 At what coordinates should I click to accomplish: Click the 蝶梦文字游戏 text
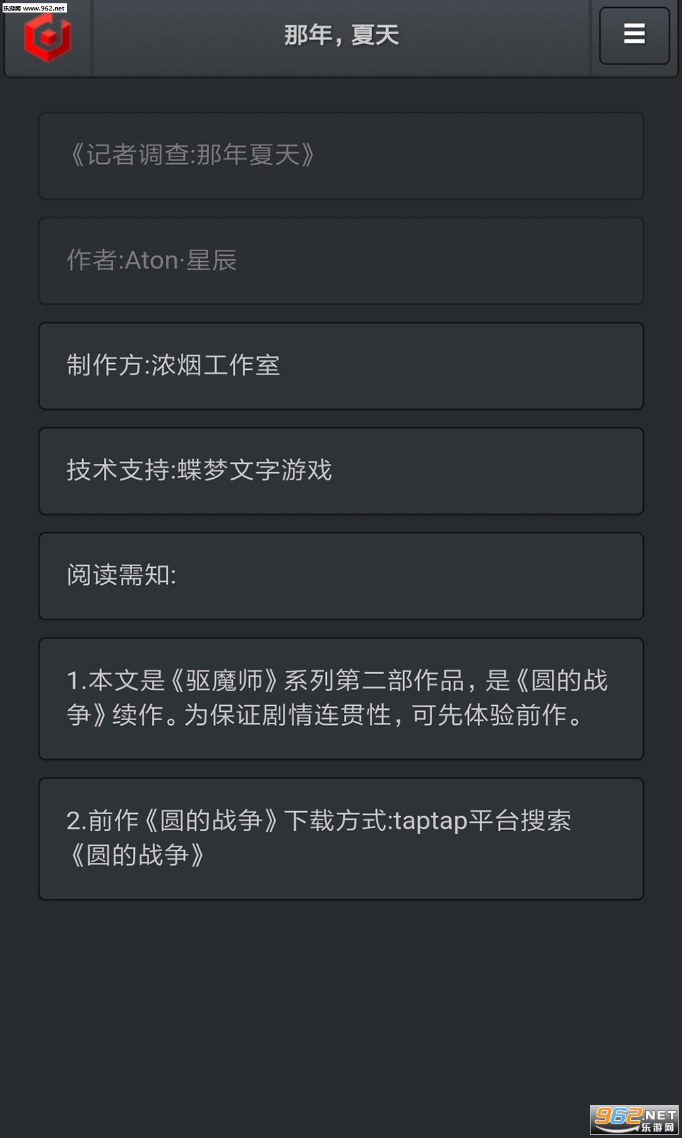255,471
